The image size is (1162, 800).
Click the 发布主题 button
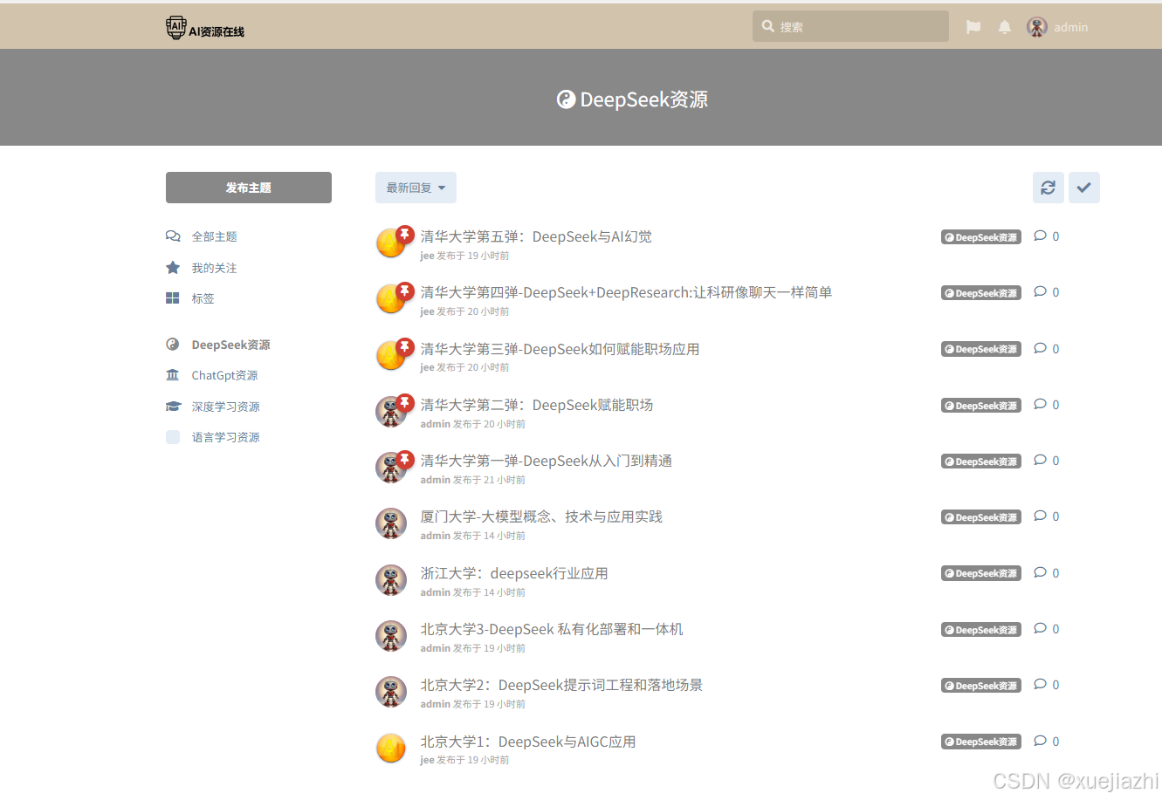249,188
